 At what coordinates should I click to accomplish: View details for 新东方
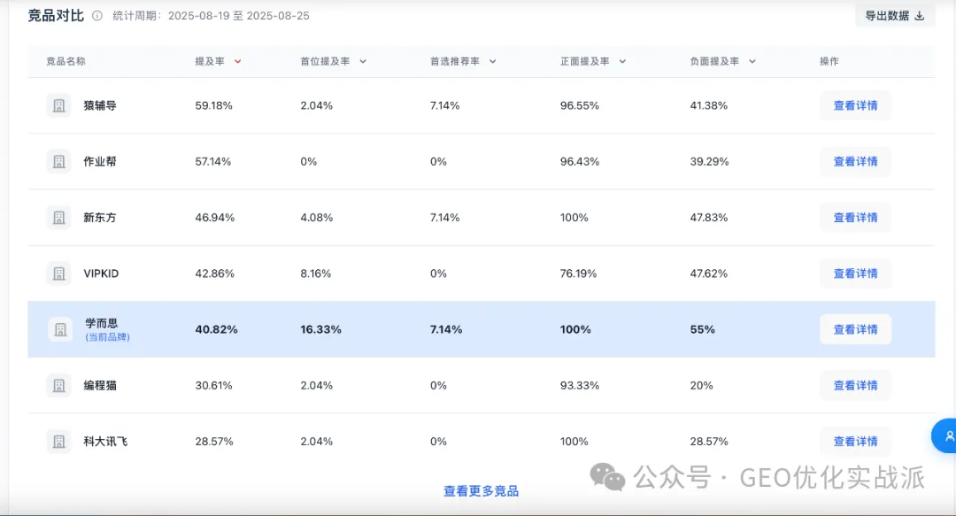tap(855, 218)
